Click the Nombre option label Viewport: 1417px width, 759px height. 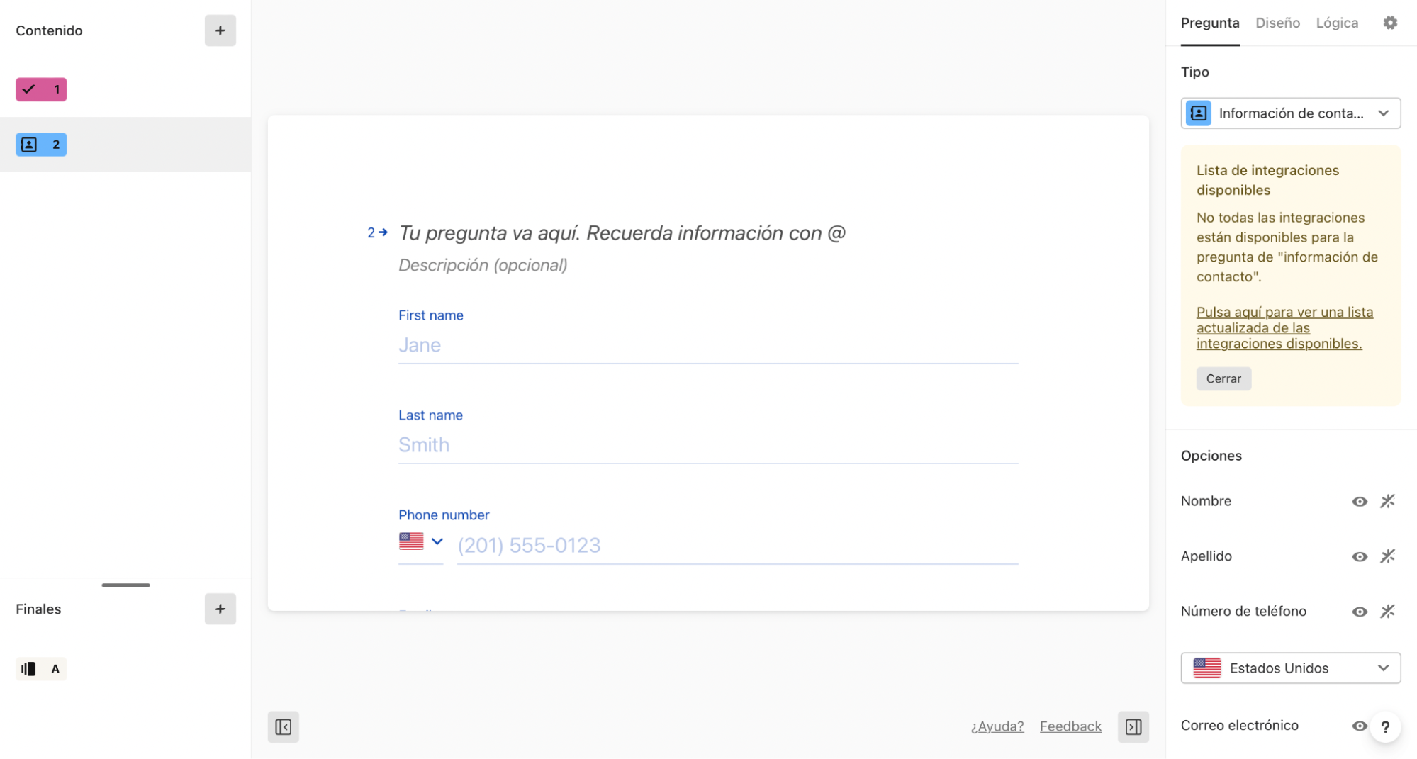point(1206,501)
